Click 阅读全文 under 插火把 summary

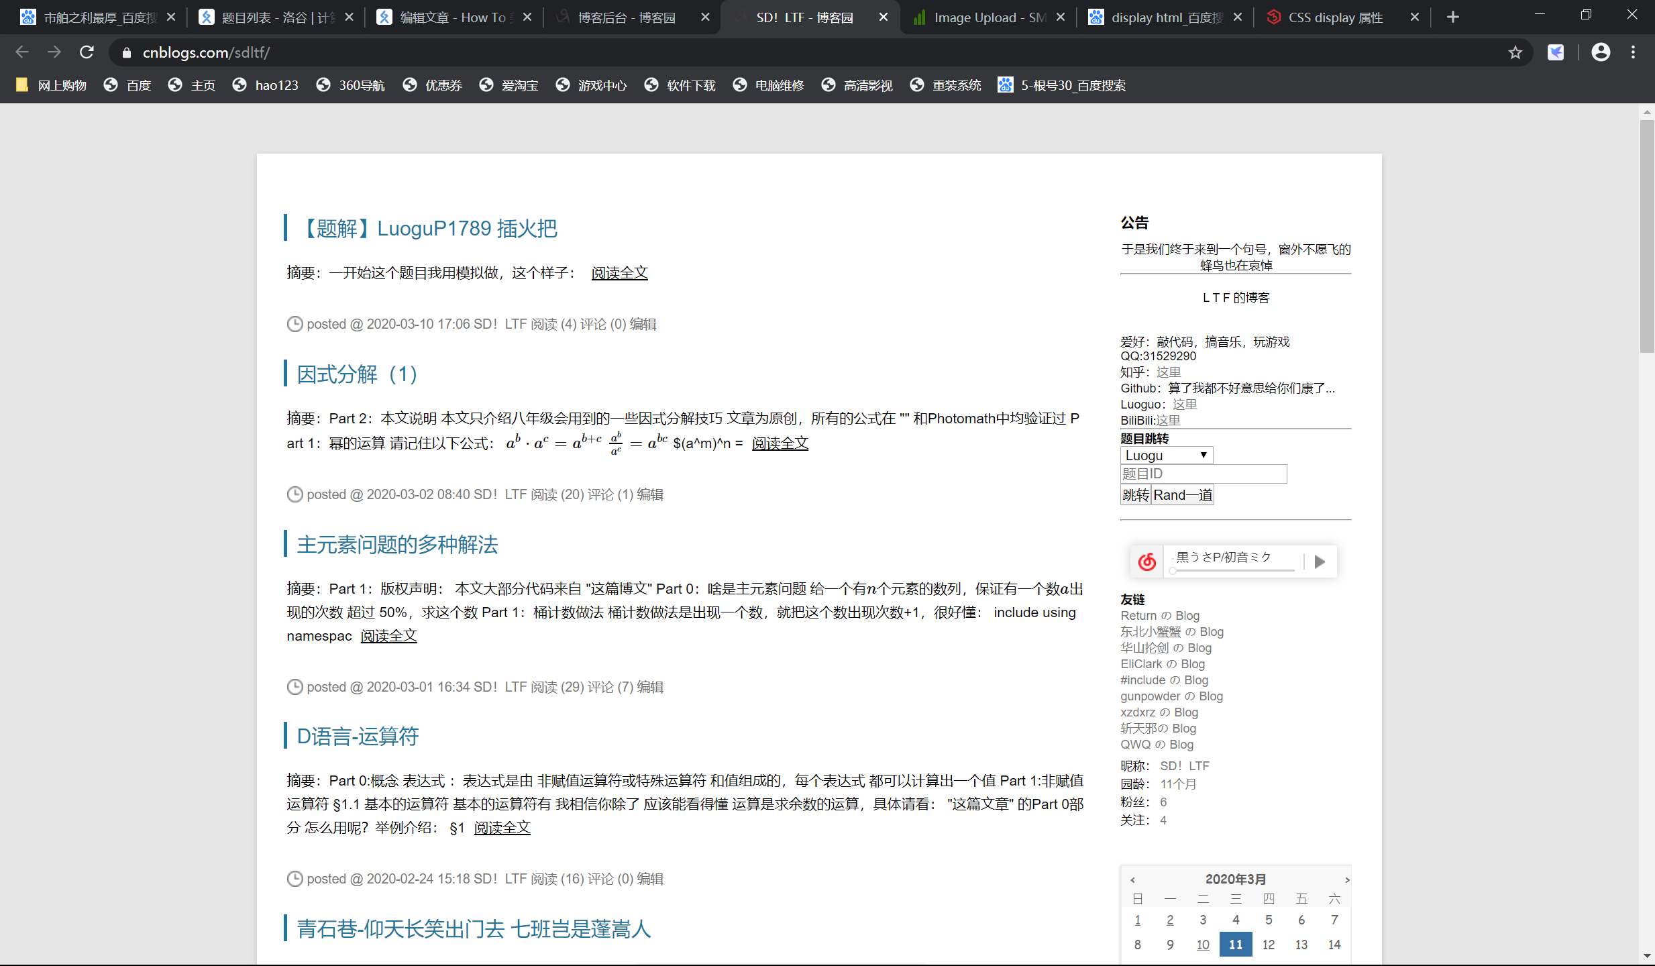(x=619, y=273)
